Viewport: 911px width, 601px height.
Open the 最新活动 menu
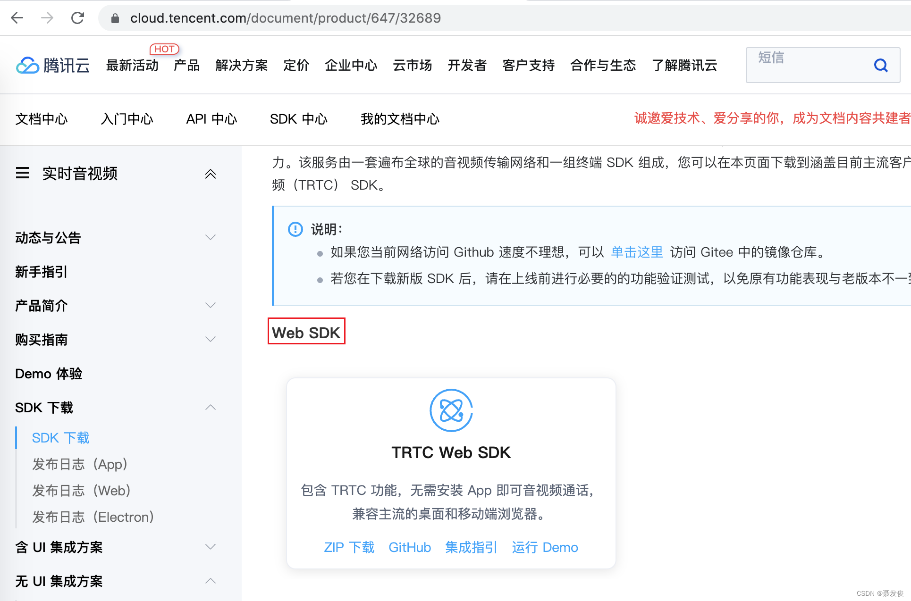(x=132, y=65)
